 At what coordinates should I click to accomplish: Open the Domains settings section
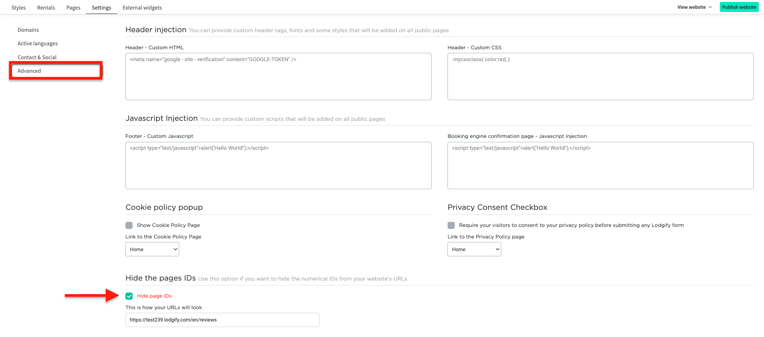click(x=28, y=30)
